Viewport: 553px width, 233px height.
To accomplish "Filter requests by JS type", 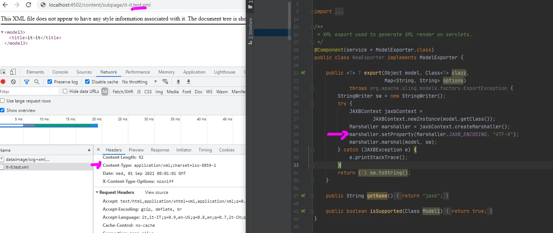I will click(x=139, y=92).
